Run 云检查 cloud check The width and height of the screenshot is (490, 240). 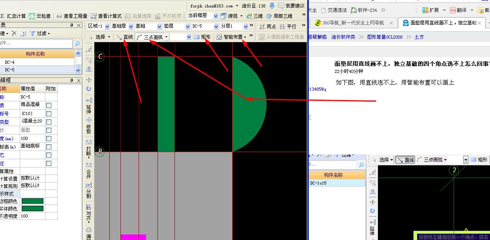(40, 16)
